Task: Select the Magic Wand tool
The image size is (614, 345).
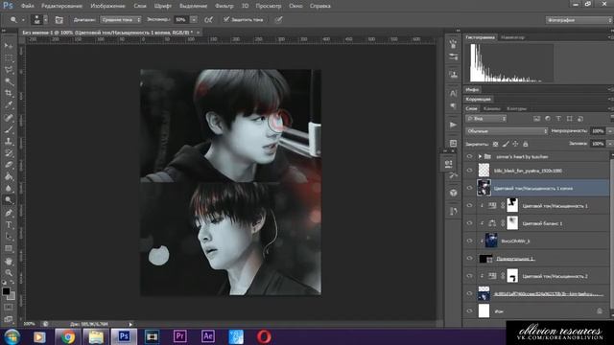Action: click(x=9, y=81)
